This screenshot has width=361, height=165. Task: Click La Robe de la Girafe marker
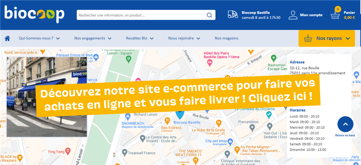[x=219, y=123]
